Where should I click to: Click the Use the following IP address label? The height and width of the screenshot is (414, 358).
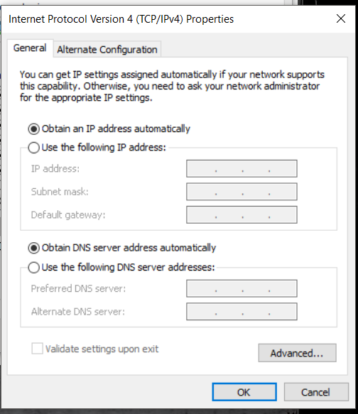pos(104,147)
